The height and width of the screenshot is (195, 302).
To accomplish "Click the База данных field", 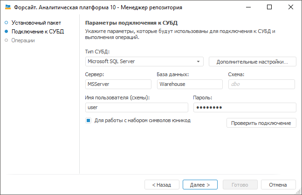I will pos(189,84).
